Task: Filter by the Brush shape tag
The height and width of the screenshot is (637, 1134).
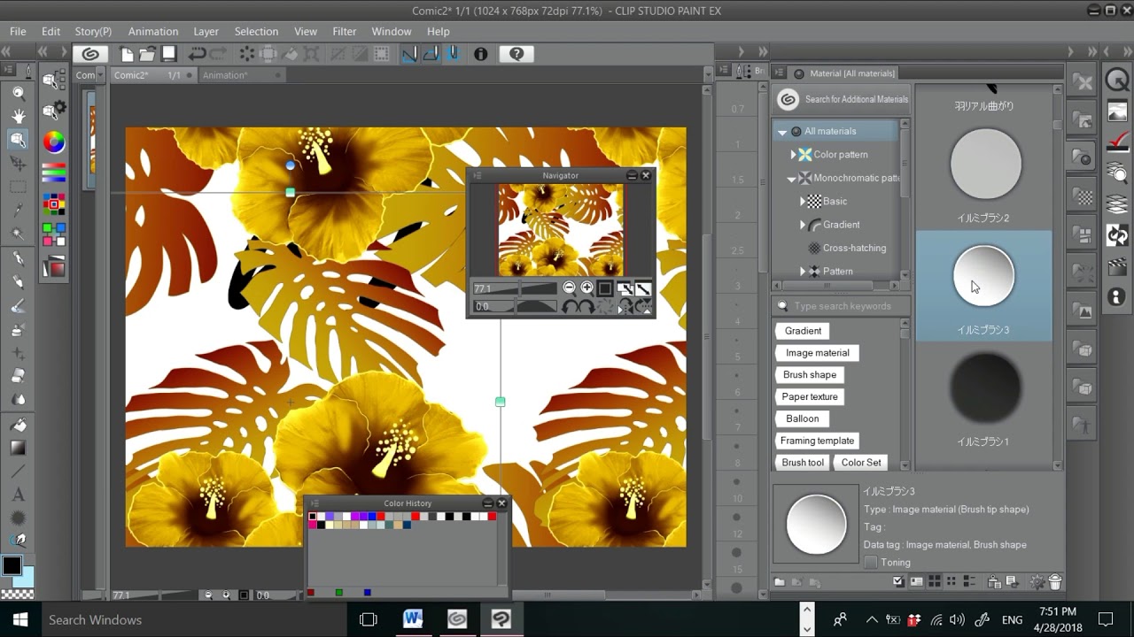Action: (810, 375)
